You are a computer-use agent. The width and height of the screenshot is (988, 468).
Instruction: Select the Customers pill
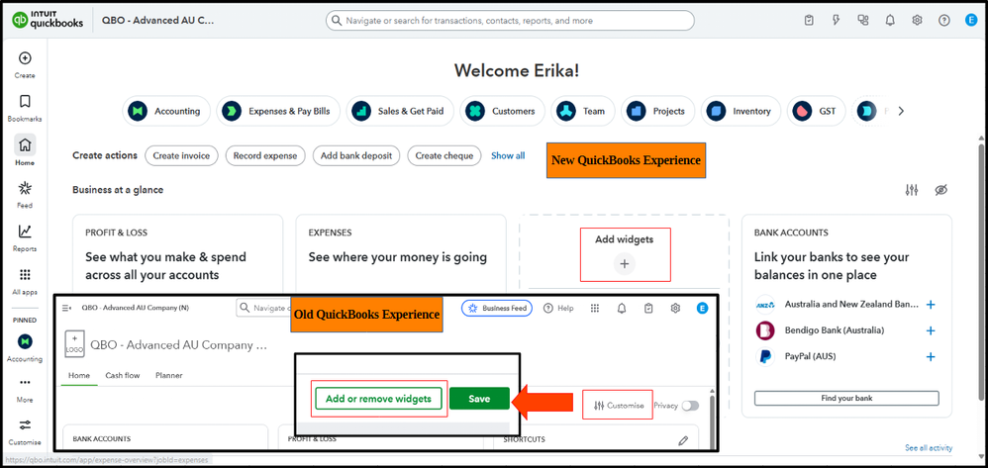point(502,111)
